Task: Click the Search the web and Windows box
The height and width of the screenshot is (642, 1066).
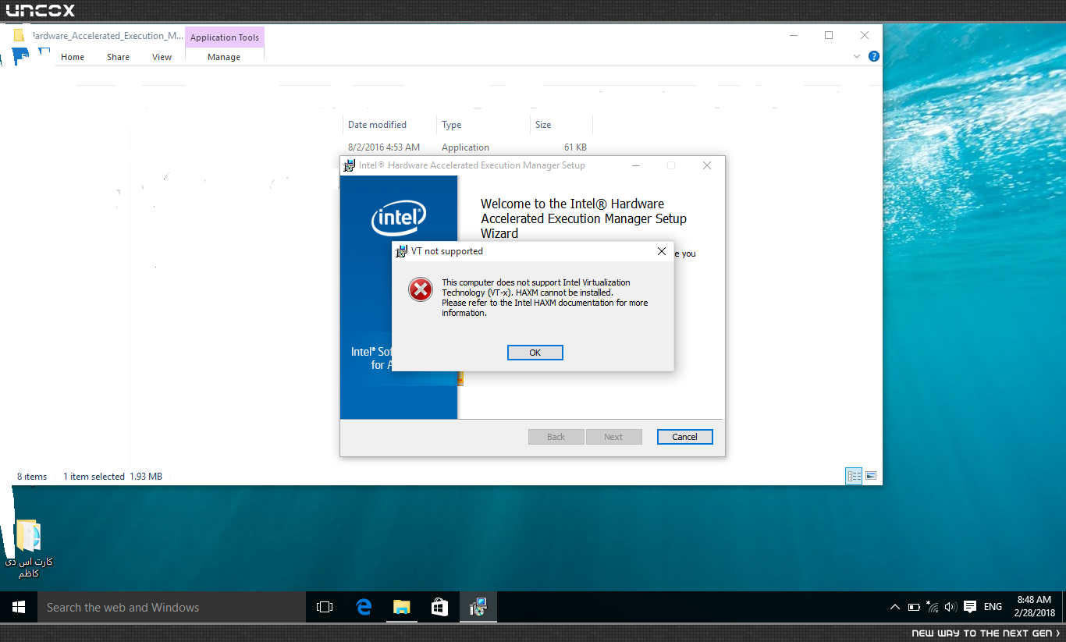Action: (172, 607)
